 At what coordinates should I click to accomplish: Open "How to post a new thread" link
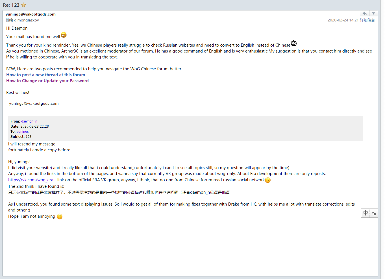46,75
